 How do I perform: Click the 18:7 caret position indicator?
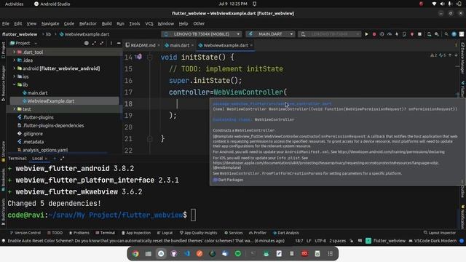pos(299,241)
